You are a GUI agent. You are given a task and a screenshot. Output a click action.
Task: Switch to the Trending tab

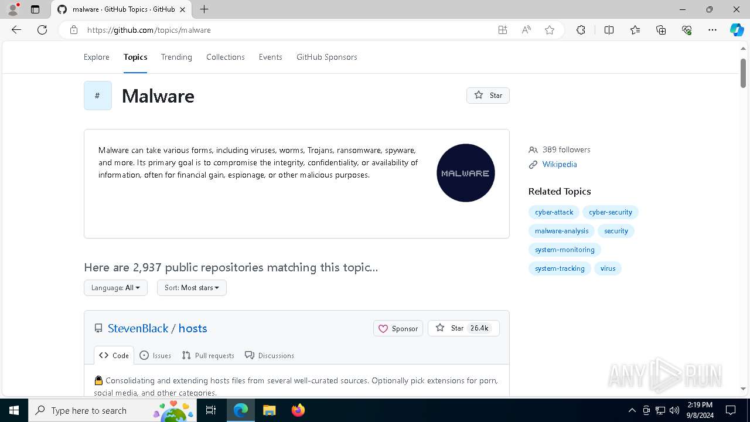click(x=176, y=57)
